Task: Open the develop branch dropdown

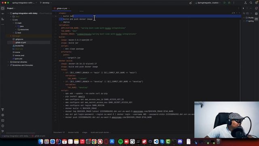Action: coord(46,3)
